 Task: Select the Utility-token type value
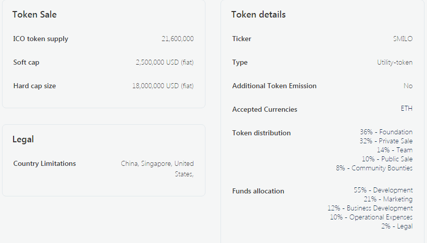point(395,62)
